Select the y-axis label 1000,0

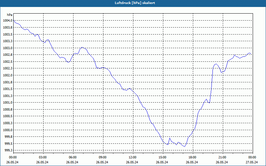pyautogui.click(x=8, y=130)
